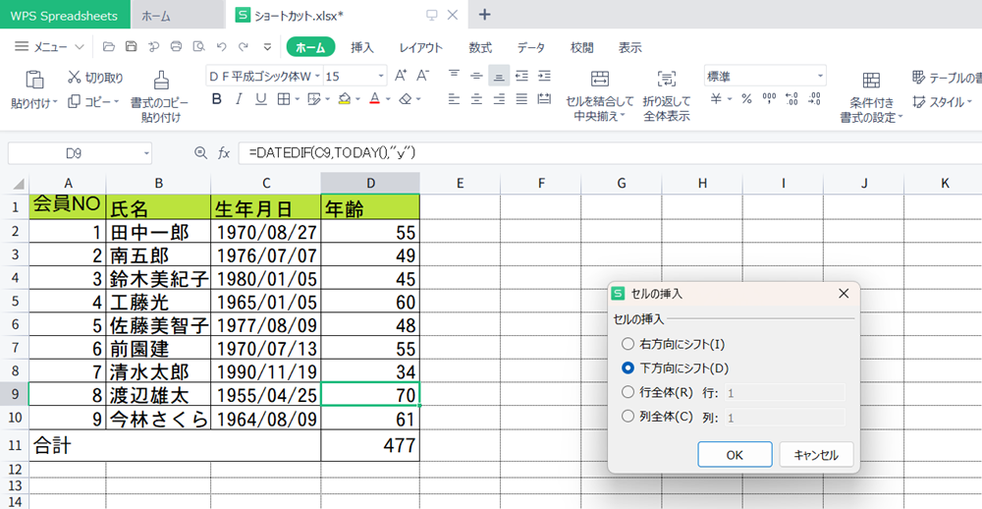Save the workbook with floppy disk icon

click(131, 47)
